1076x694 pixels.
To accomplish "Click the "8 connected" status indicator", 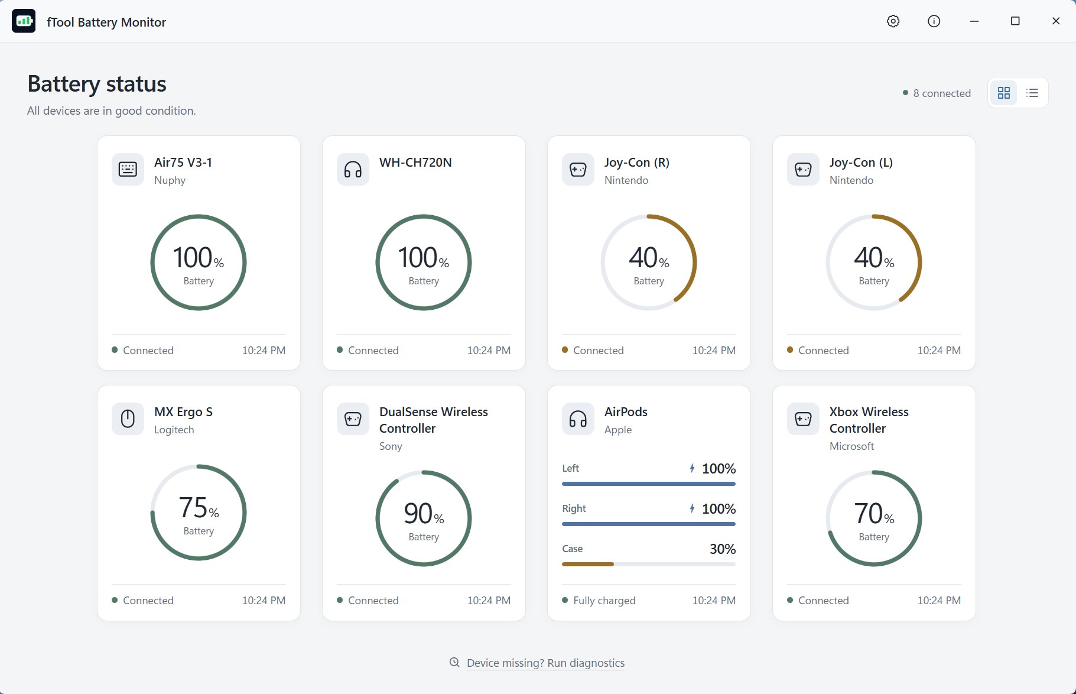I will [937, 93].
